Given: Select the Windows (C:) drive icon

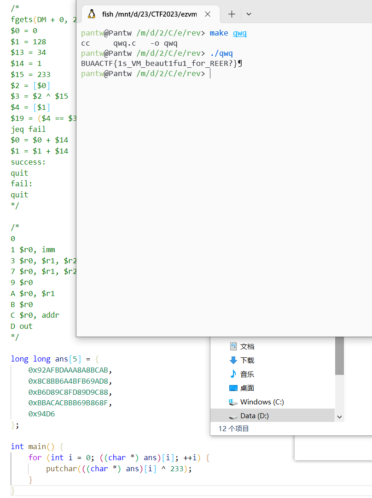Looking at the screenshot, I should click(x=233, y=402).
